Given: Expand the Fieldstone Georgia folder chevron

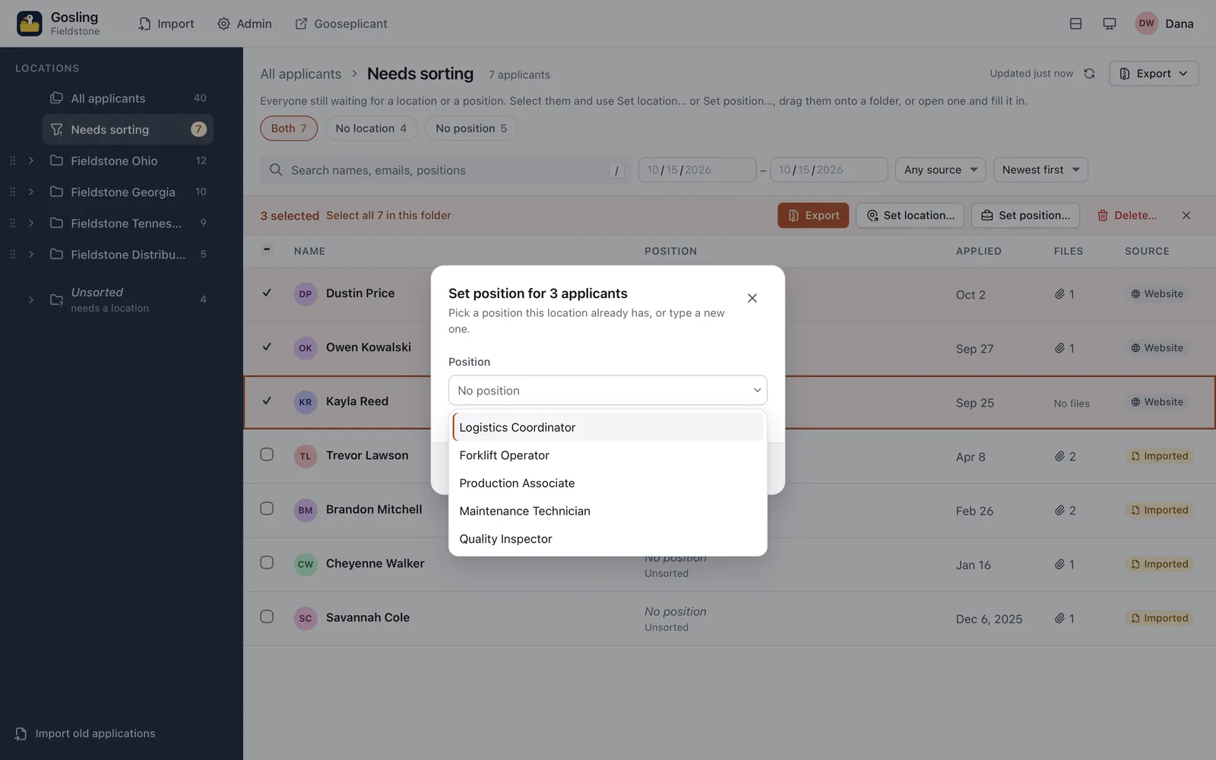Looking at the screenshot, I should pos(31,192).
